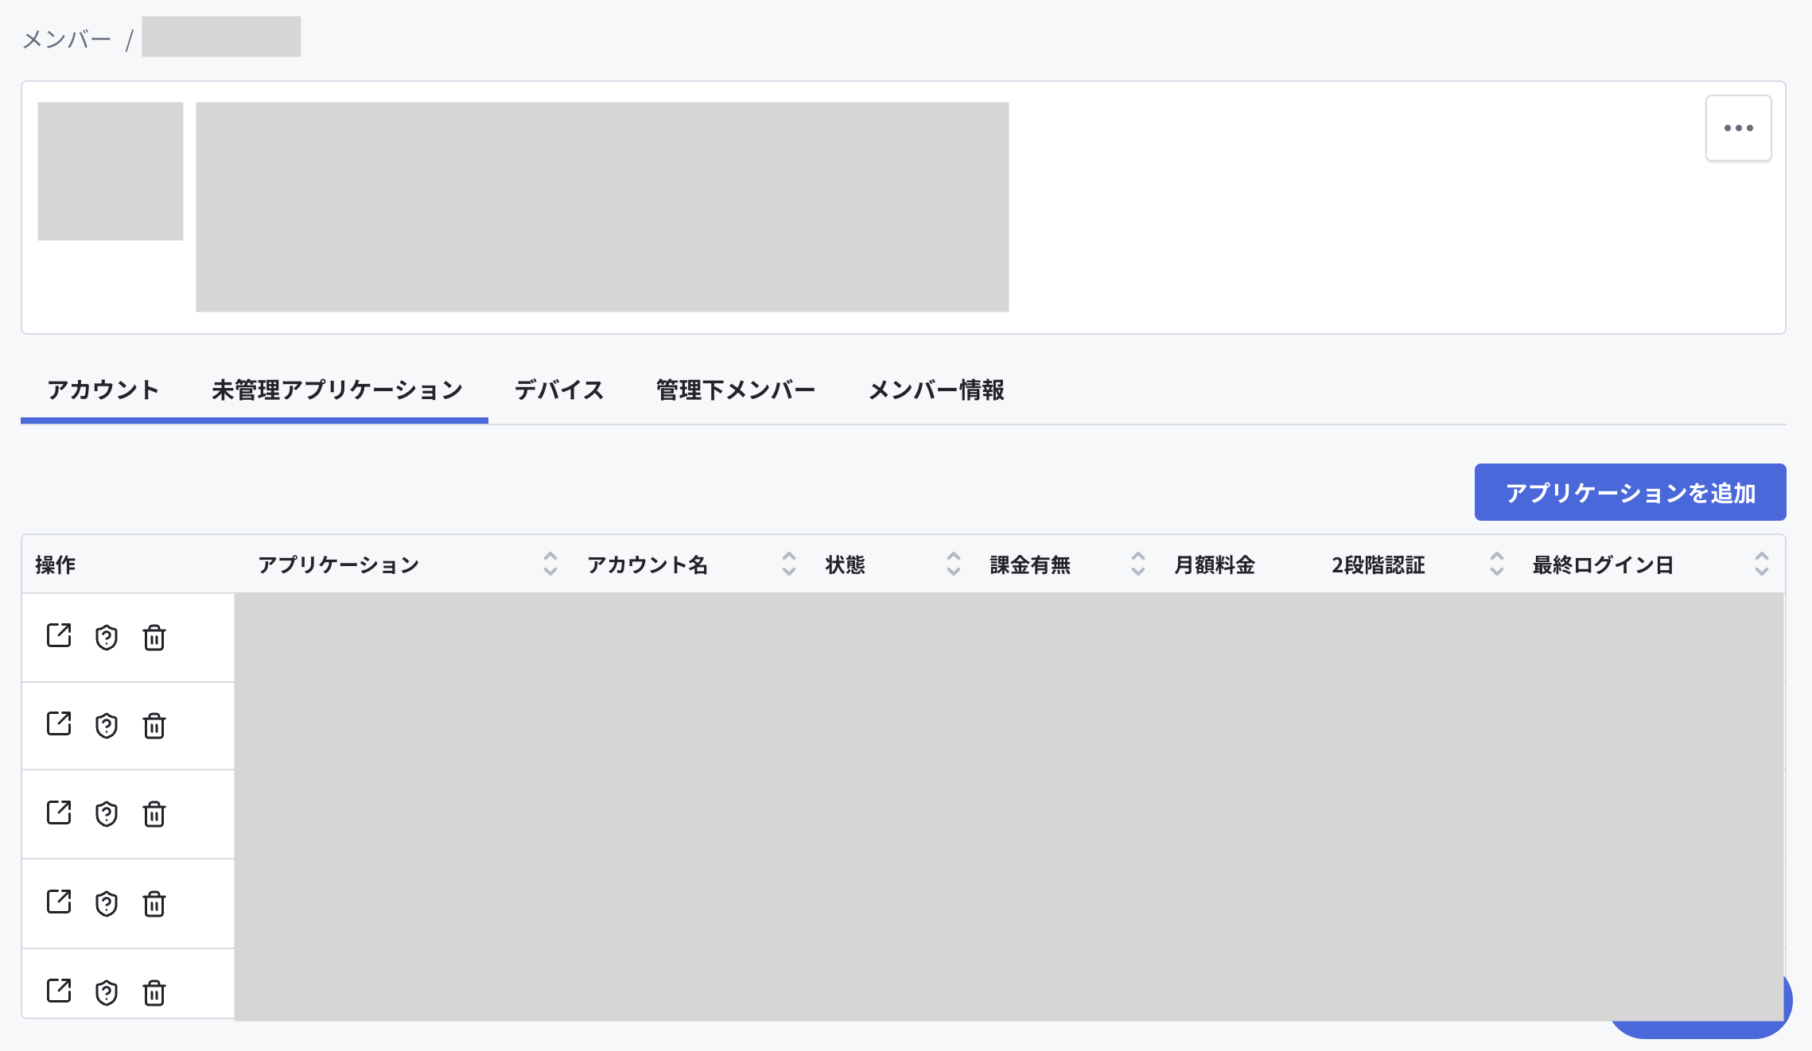
Task: Click trash icon in fourth row
Action: tap(154, 904)
